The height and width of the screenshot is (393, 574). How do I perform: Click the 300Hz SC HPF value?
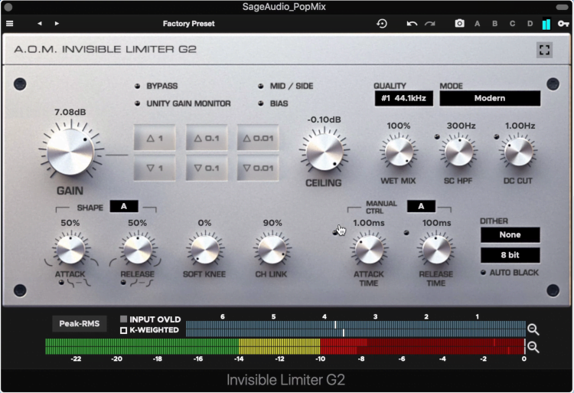461,126
